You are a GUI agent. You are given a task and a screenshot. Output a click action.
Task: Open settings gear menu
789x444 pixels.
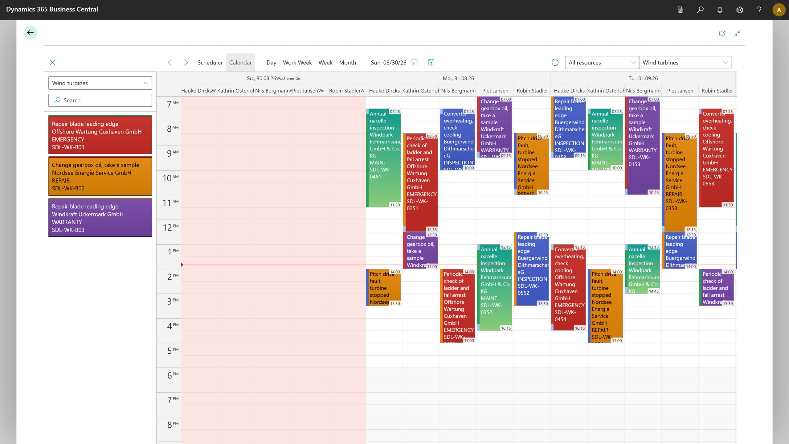point(740,10)
